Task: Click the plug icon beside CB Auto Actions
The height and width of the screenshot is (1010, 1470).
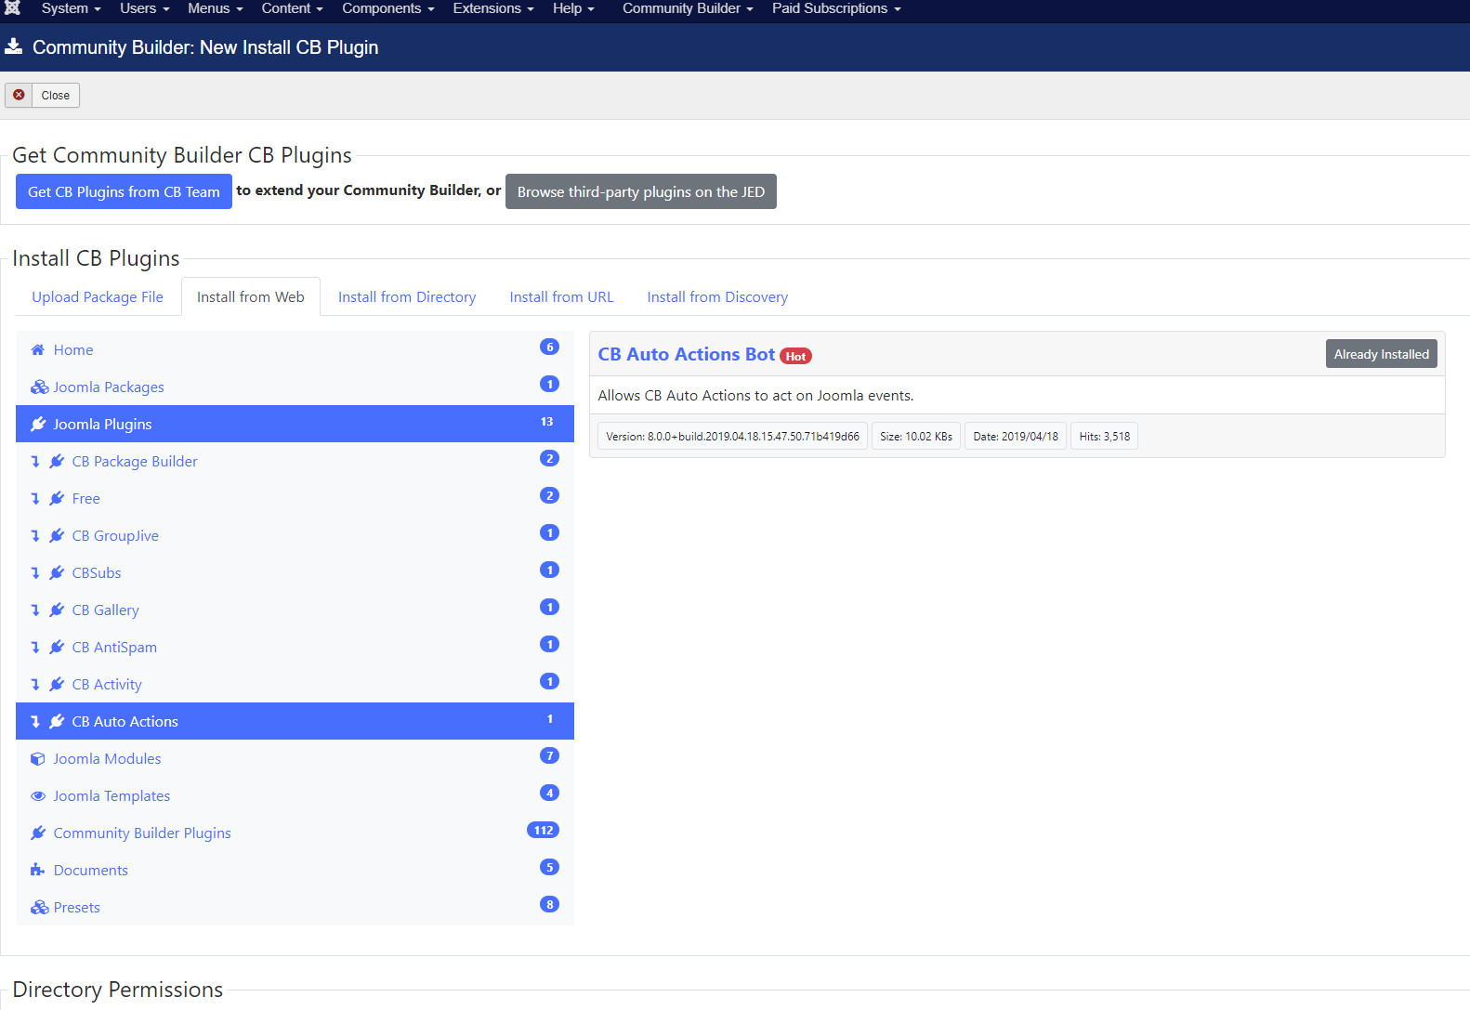Action: [57, 722]
